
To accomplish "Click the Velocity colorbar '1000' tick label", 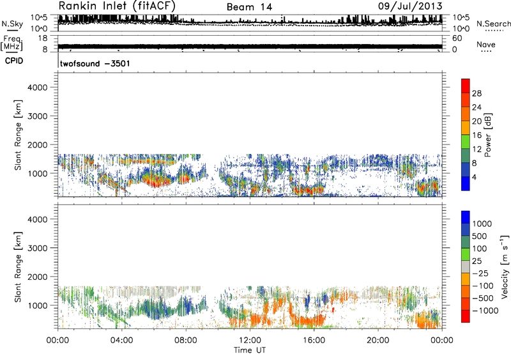I will [482, 224].
